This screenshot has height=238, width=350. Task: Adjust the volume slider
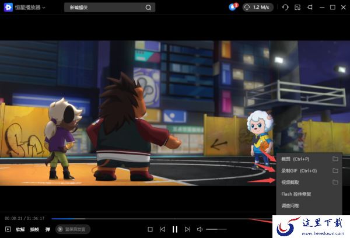coord(216,229)
